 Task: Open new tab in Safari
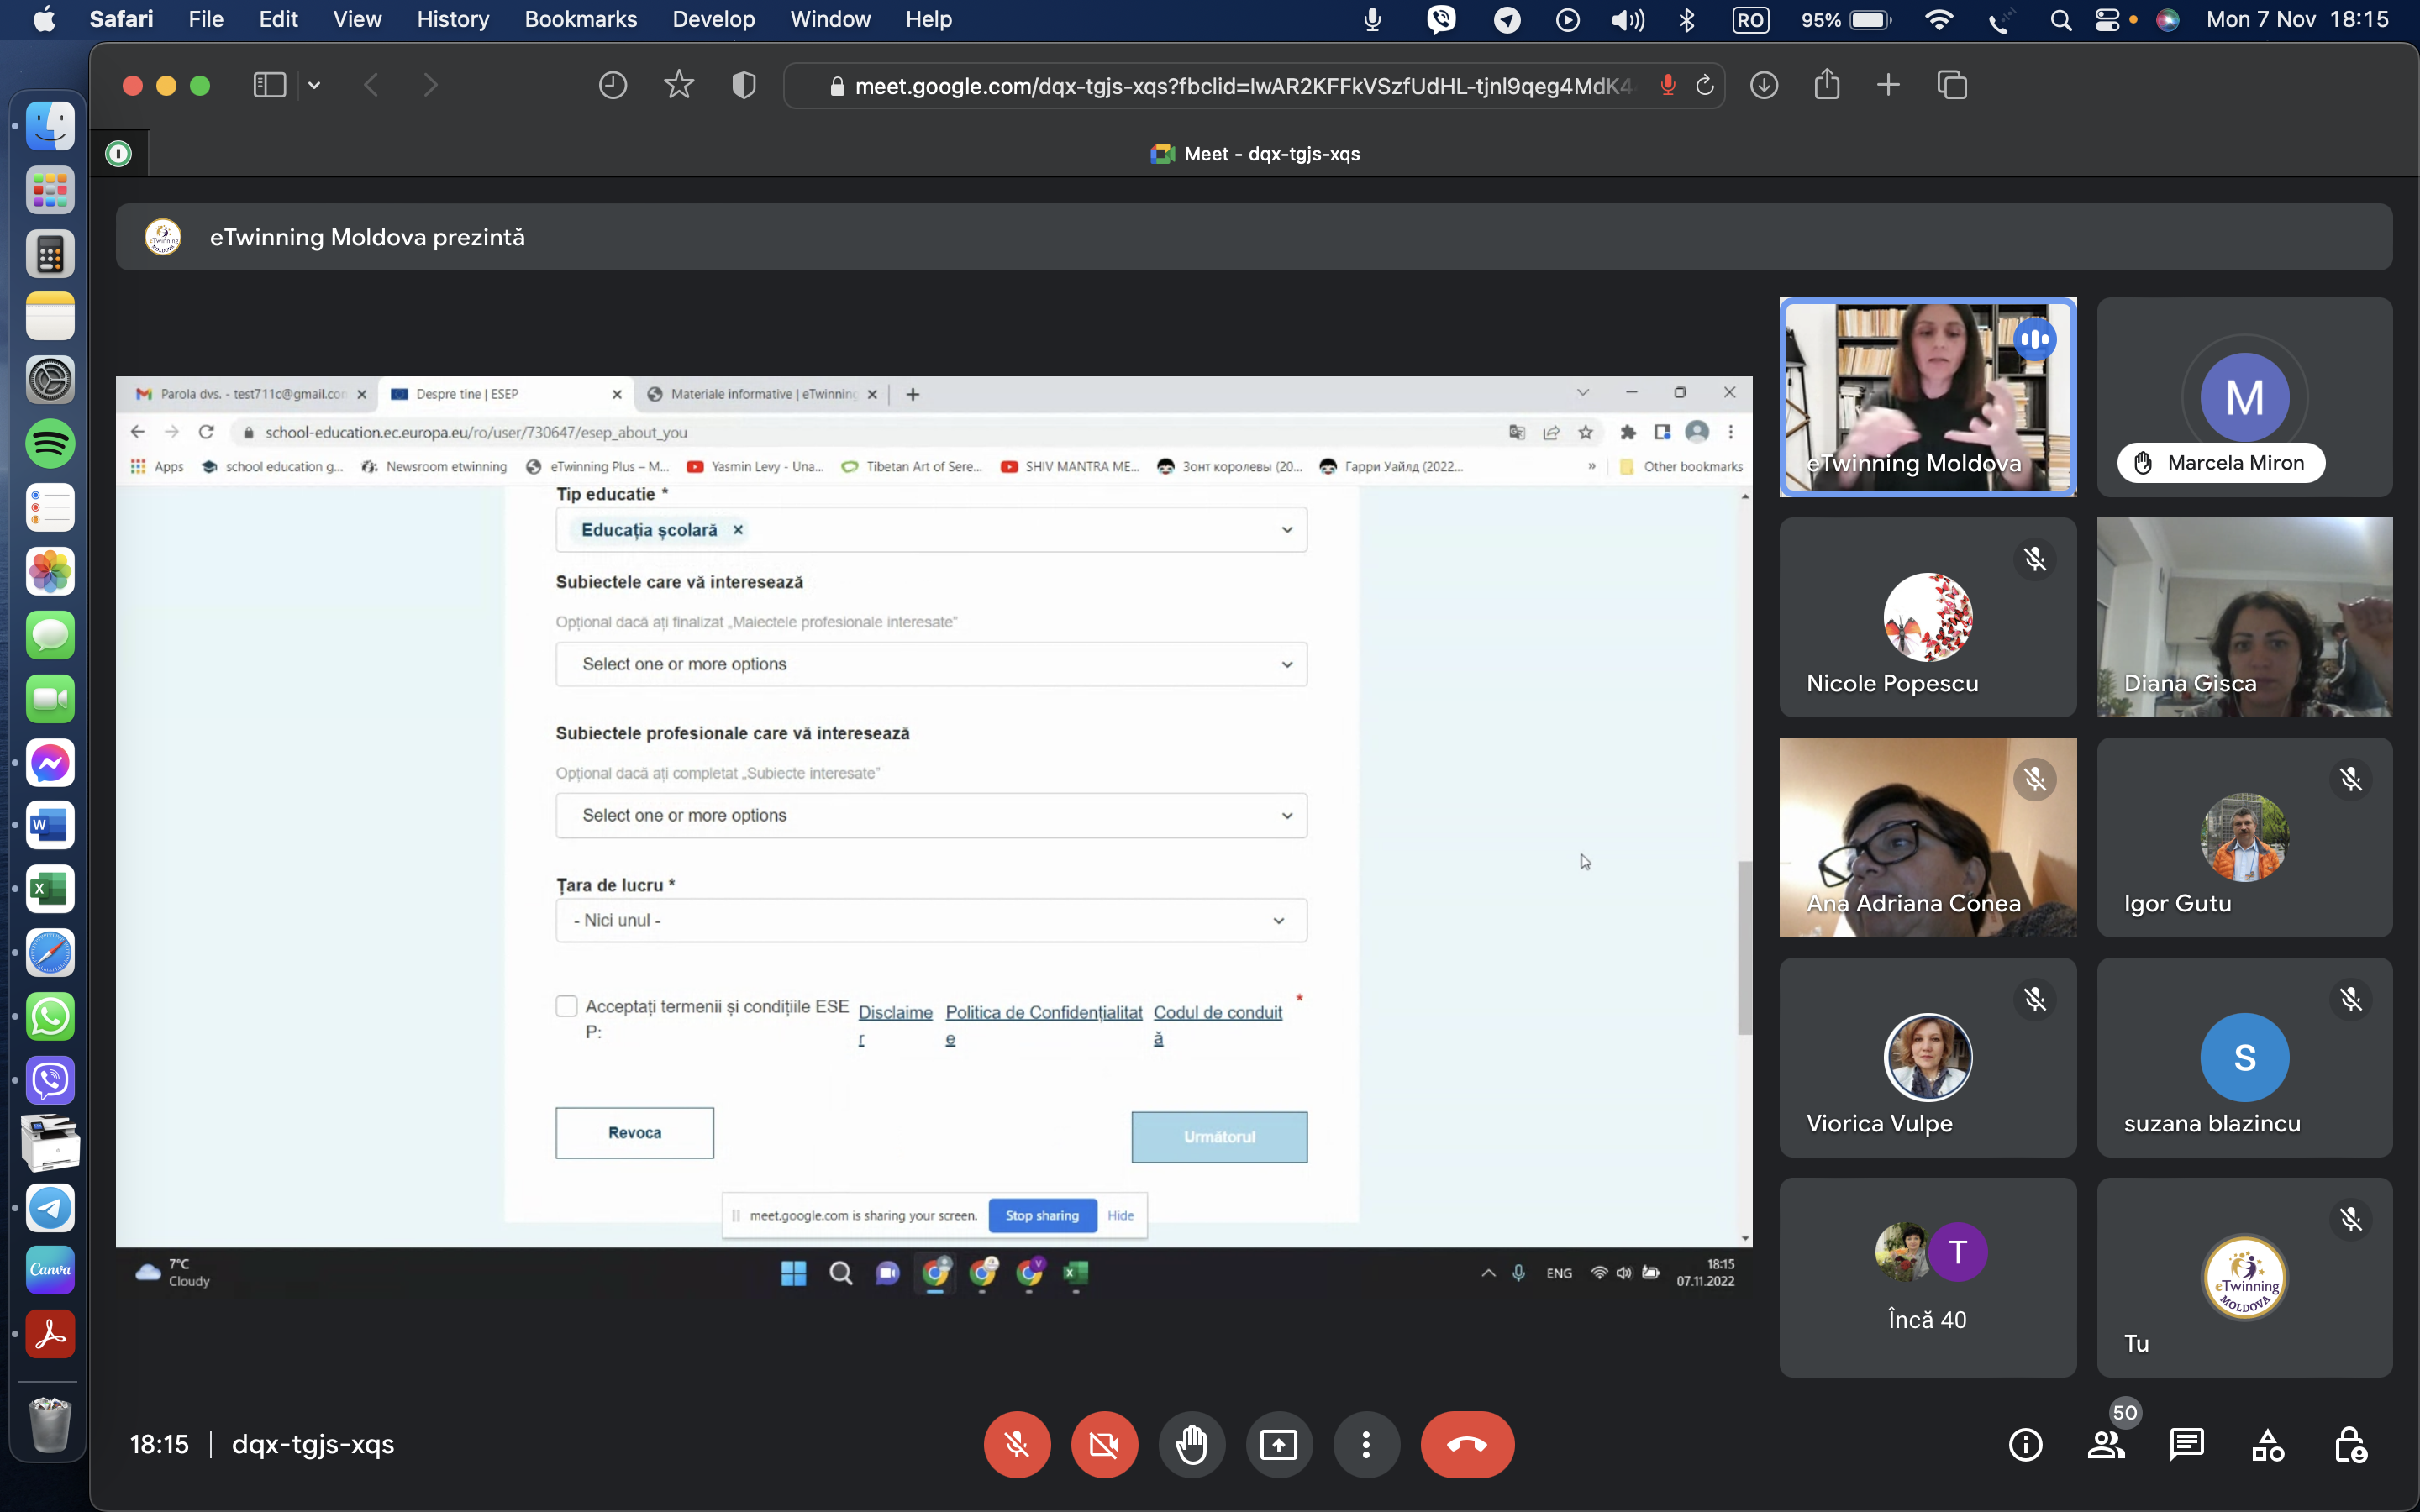tap(1888, 85)
